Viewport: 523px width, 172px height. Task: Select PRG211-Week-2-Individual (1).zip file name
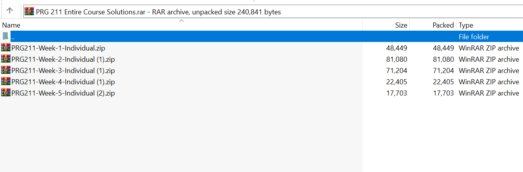[63, 59]
